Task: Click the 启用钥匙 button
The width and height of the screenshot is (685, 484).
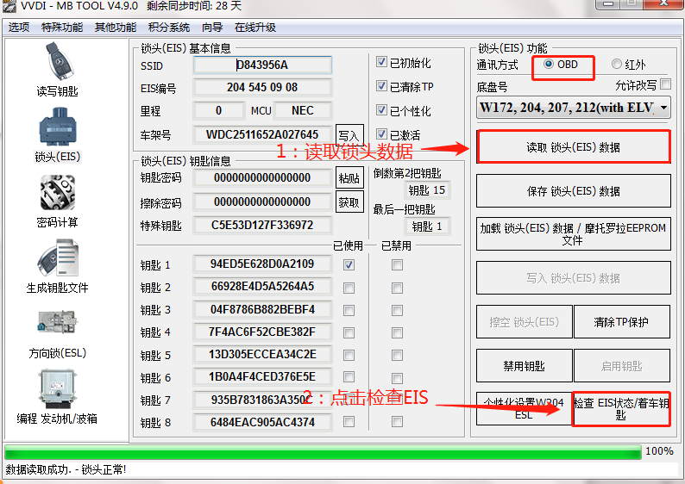Action: click(x=622, y=366)
